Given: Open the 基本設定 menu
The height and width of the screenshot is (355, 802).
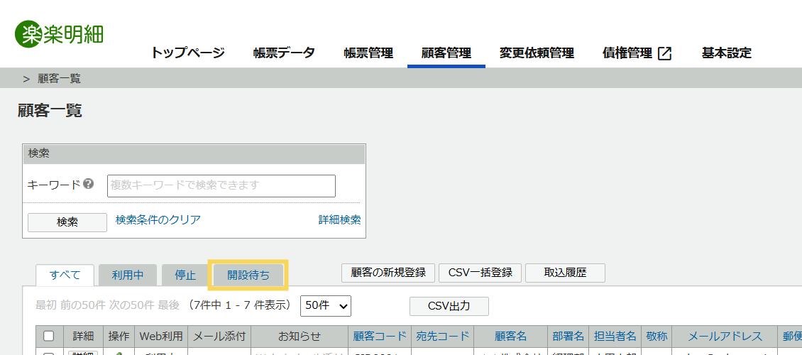Looking at the screenshot, I should click(x=726, y=53).
